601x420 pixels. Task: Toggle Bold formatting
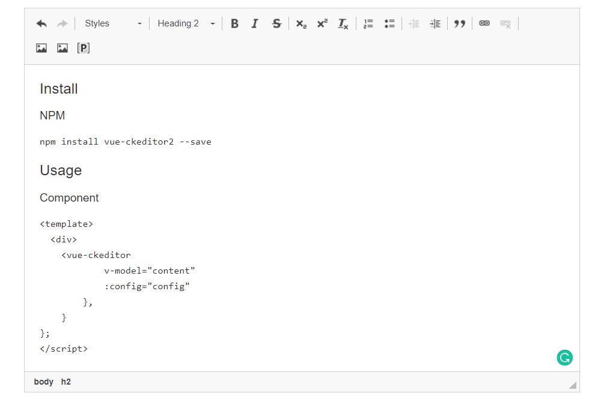click(234, 24)
